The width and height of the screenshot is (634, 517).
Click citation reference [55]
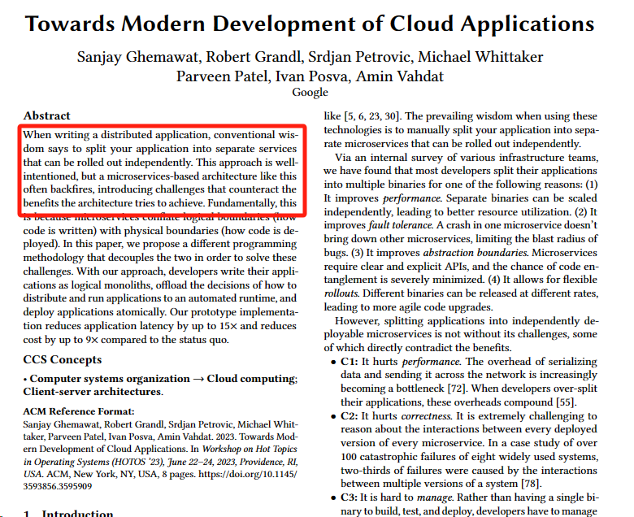tap(566, 402)
